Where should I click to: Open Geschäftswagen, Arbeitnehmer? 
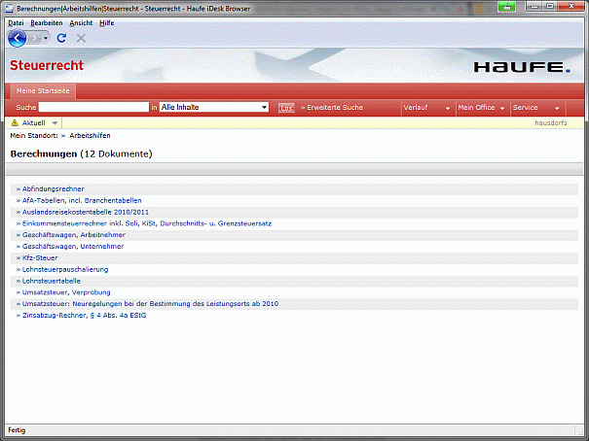(x=74, y=235)
